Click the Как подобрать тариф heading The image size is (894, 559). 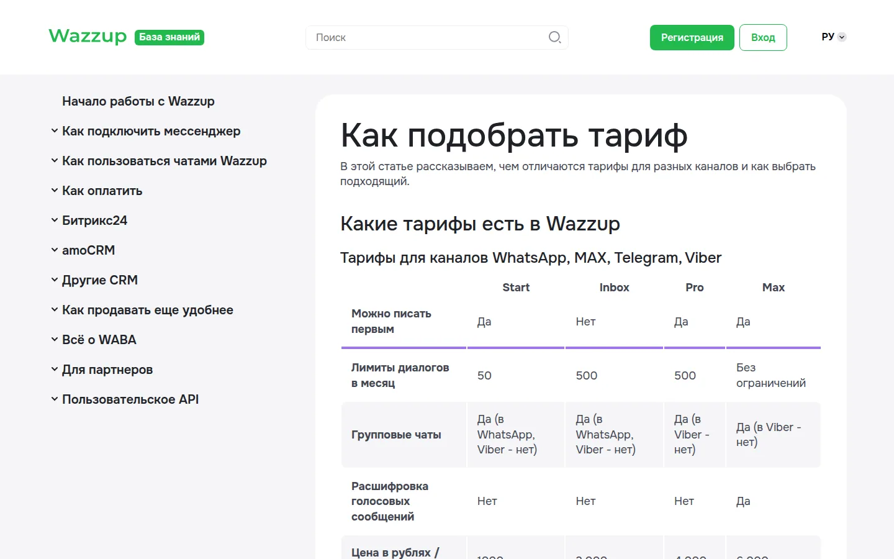click(514, 135)
